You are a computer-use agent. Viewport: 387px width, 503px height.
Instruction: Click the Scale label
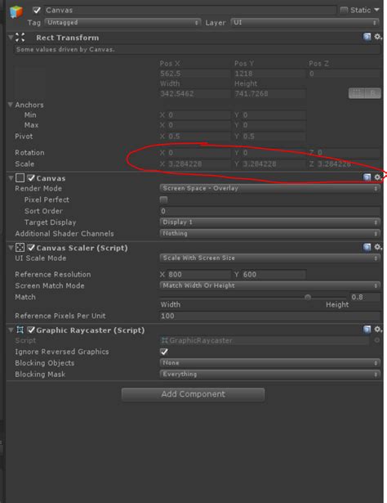(x=24, y=164)
